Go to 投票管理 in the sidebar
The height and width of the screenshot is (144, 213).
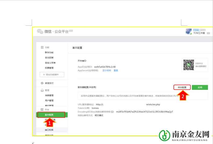click(x=49, y=68)
